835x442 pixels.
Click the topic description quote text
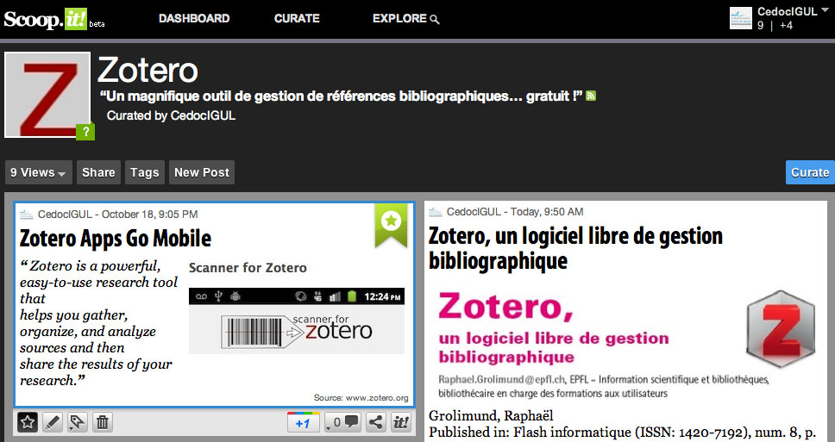coord(341,96)
